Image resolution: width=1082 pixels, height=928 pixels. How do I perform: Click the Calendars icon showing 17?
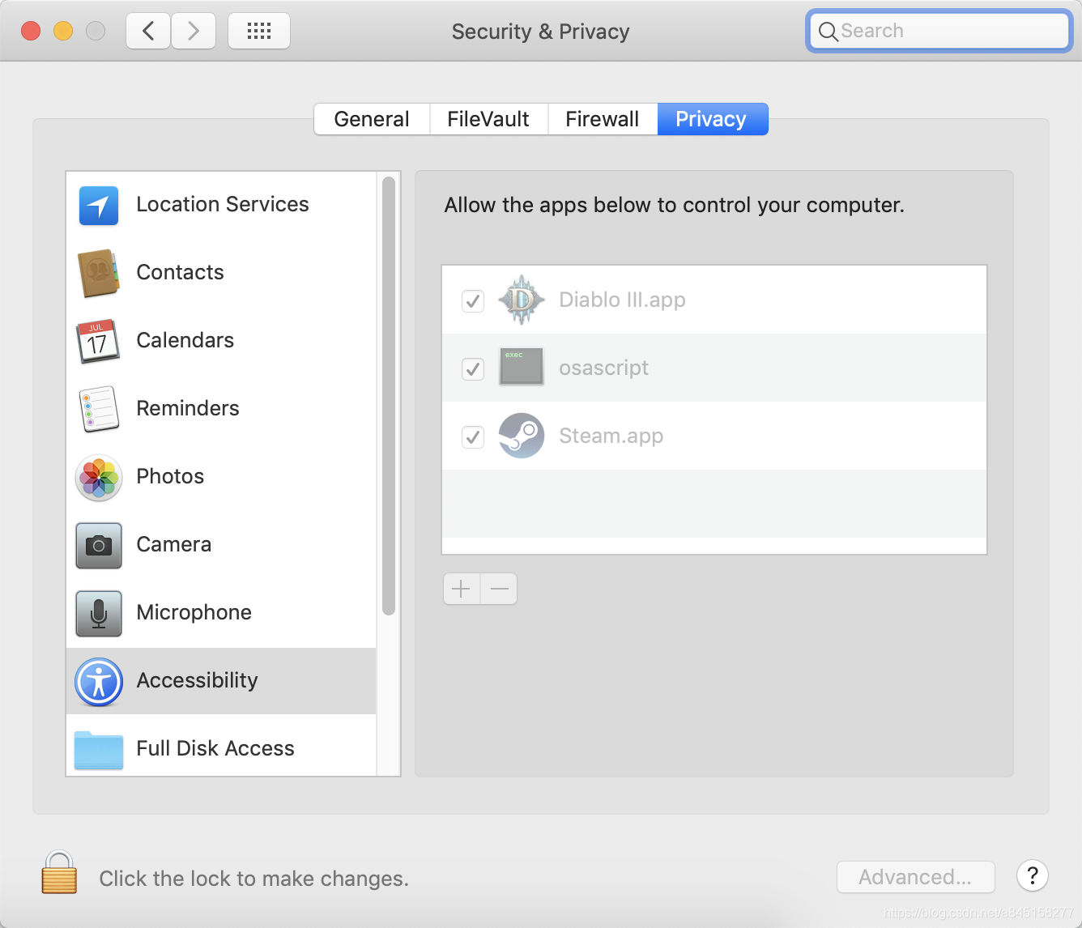click(x=98, y=341)
